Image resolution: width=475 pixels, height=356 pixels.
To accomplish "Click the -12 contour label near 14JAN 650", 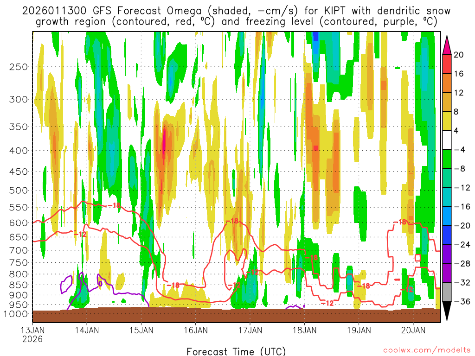I will click(81, 234).
